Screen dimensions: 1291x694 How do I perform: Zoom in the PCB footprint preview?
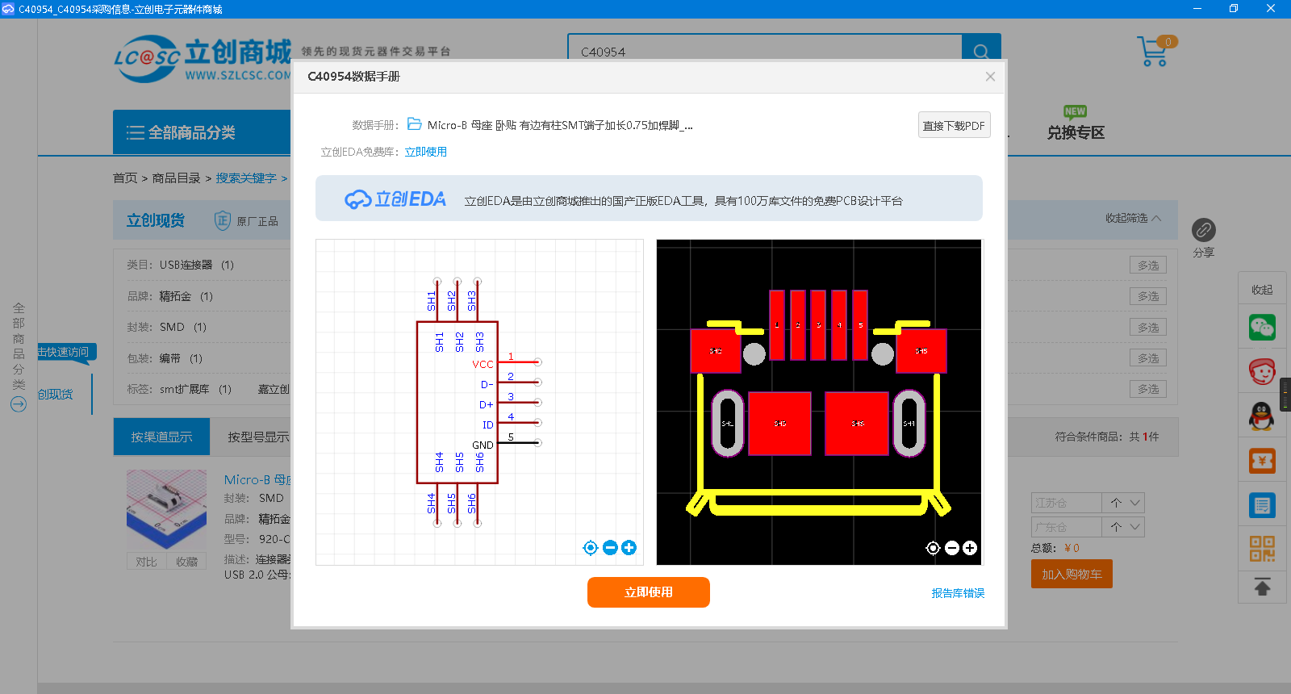click(x=970, y=548)
